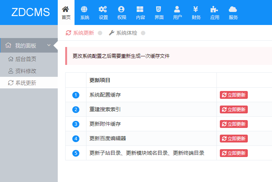Click 立即更新 for 重建搜索索引

click(234, 110)
